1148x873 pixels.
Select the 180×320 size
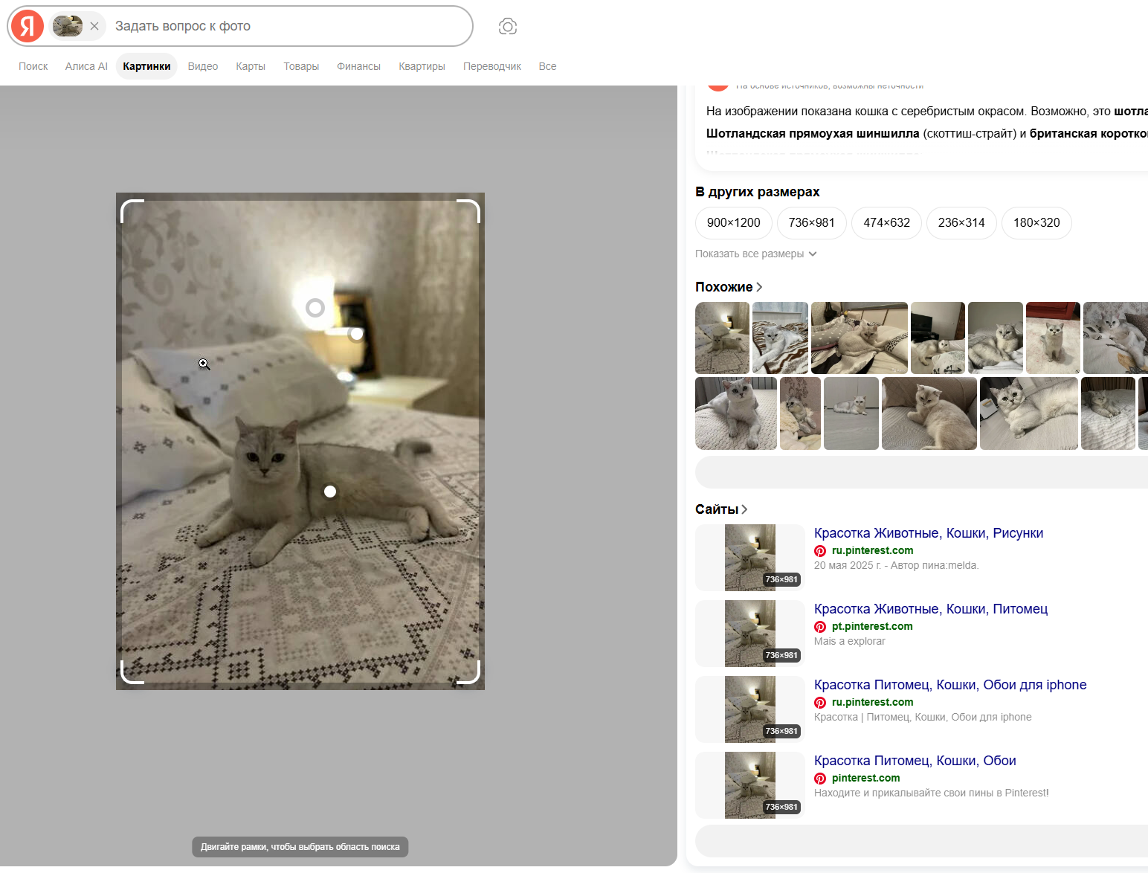[x=1036, y=223]
